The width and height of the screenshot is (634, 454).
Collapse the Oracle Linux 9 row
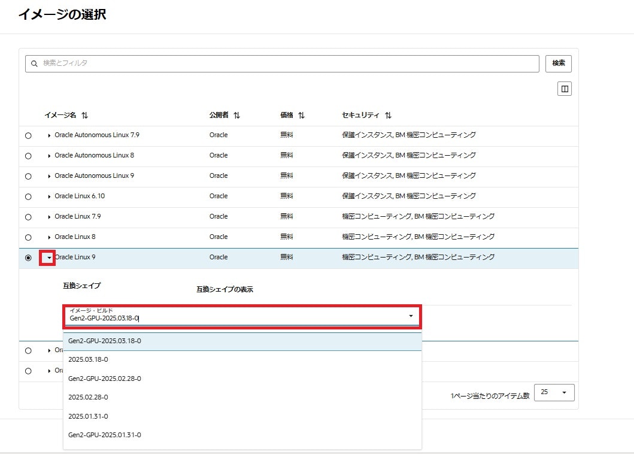pyautogui.click(x=49, y=258)
